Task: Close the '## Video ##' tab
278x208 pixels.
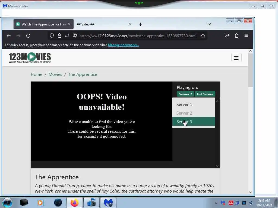Action: [x=130, y=24]
